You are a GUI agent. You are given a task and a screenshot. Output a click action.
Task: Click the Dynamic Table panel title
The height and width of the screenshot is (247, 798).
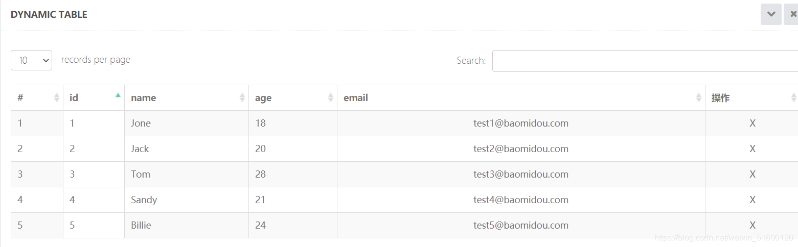(49, 15)
